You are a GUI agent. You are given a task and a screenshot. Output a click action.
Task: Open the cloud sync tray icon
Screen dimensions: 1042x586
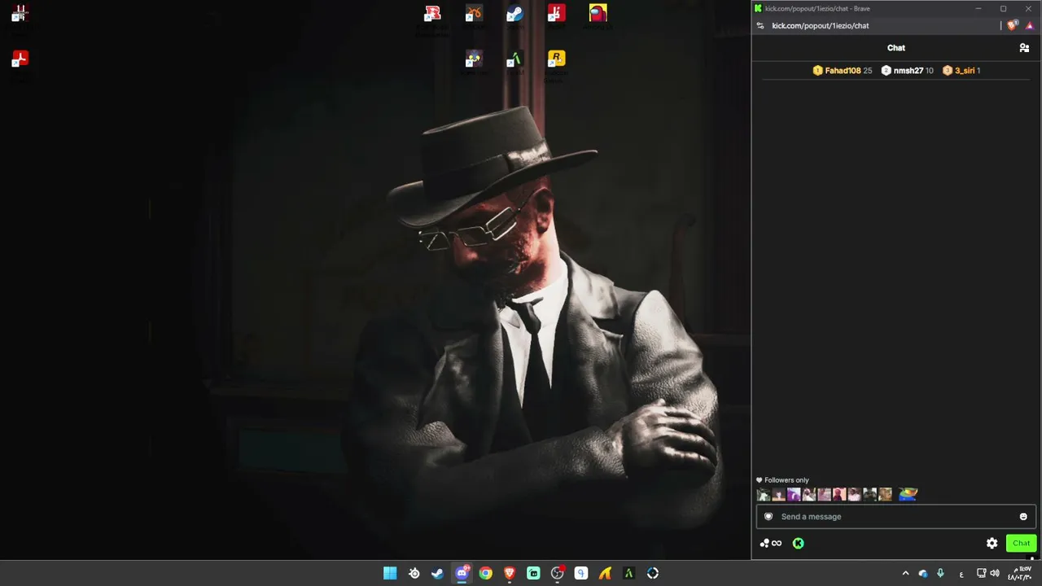[922, 573]
